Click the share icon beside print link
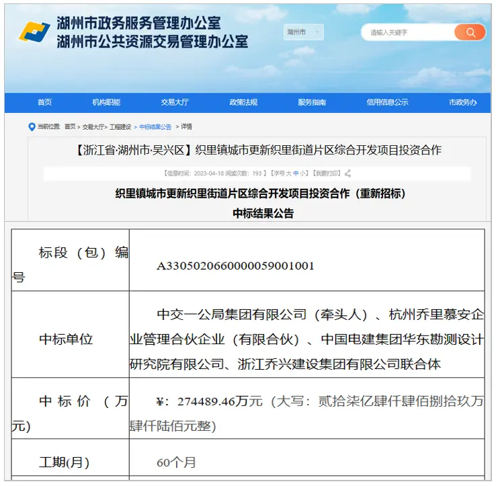The height and width of the screenshot is (486, 496). point(347,173)
